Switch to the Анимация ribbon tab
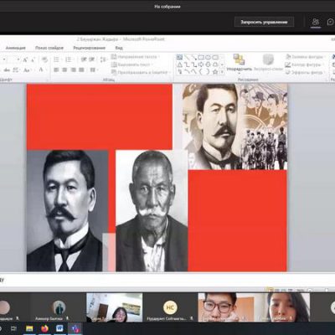The height and width of the screenshot is (335, 335). (16, 48)
